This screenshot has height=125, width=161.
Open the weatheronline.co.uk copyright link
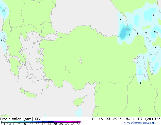point(140,123)
